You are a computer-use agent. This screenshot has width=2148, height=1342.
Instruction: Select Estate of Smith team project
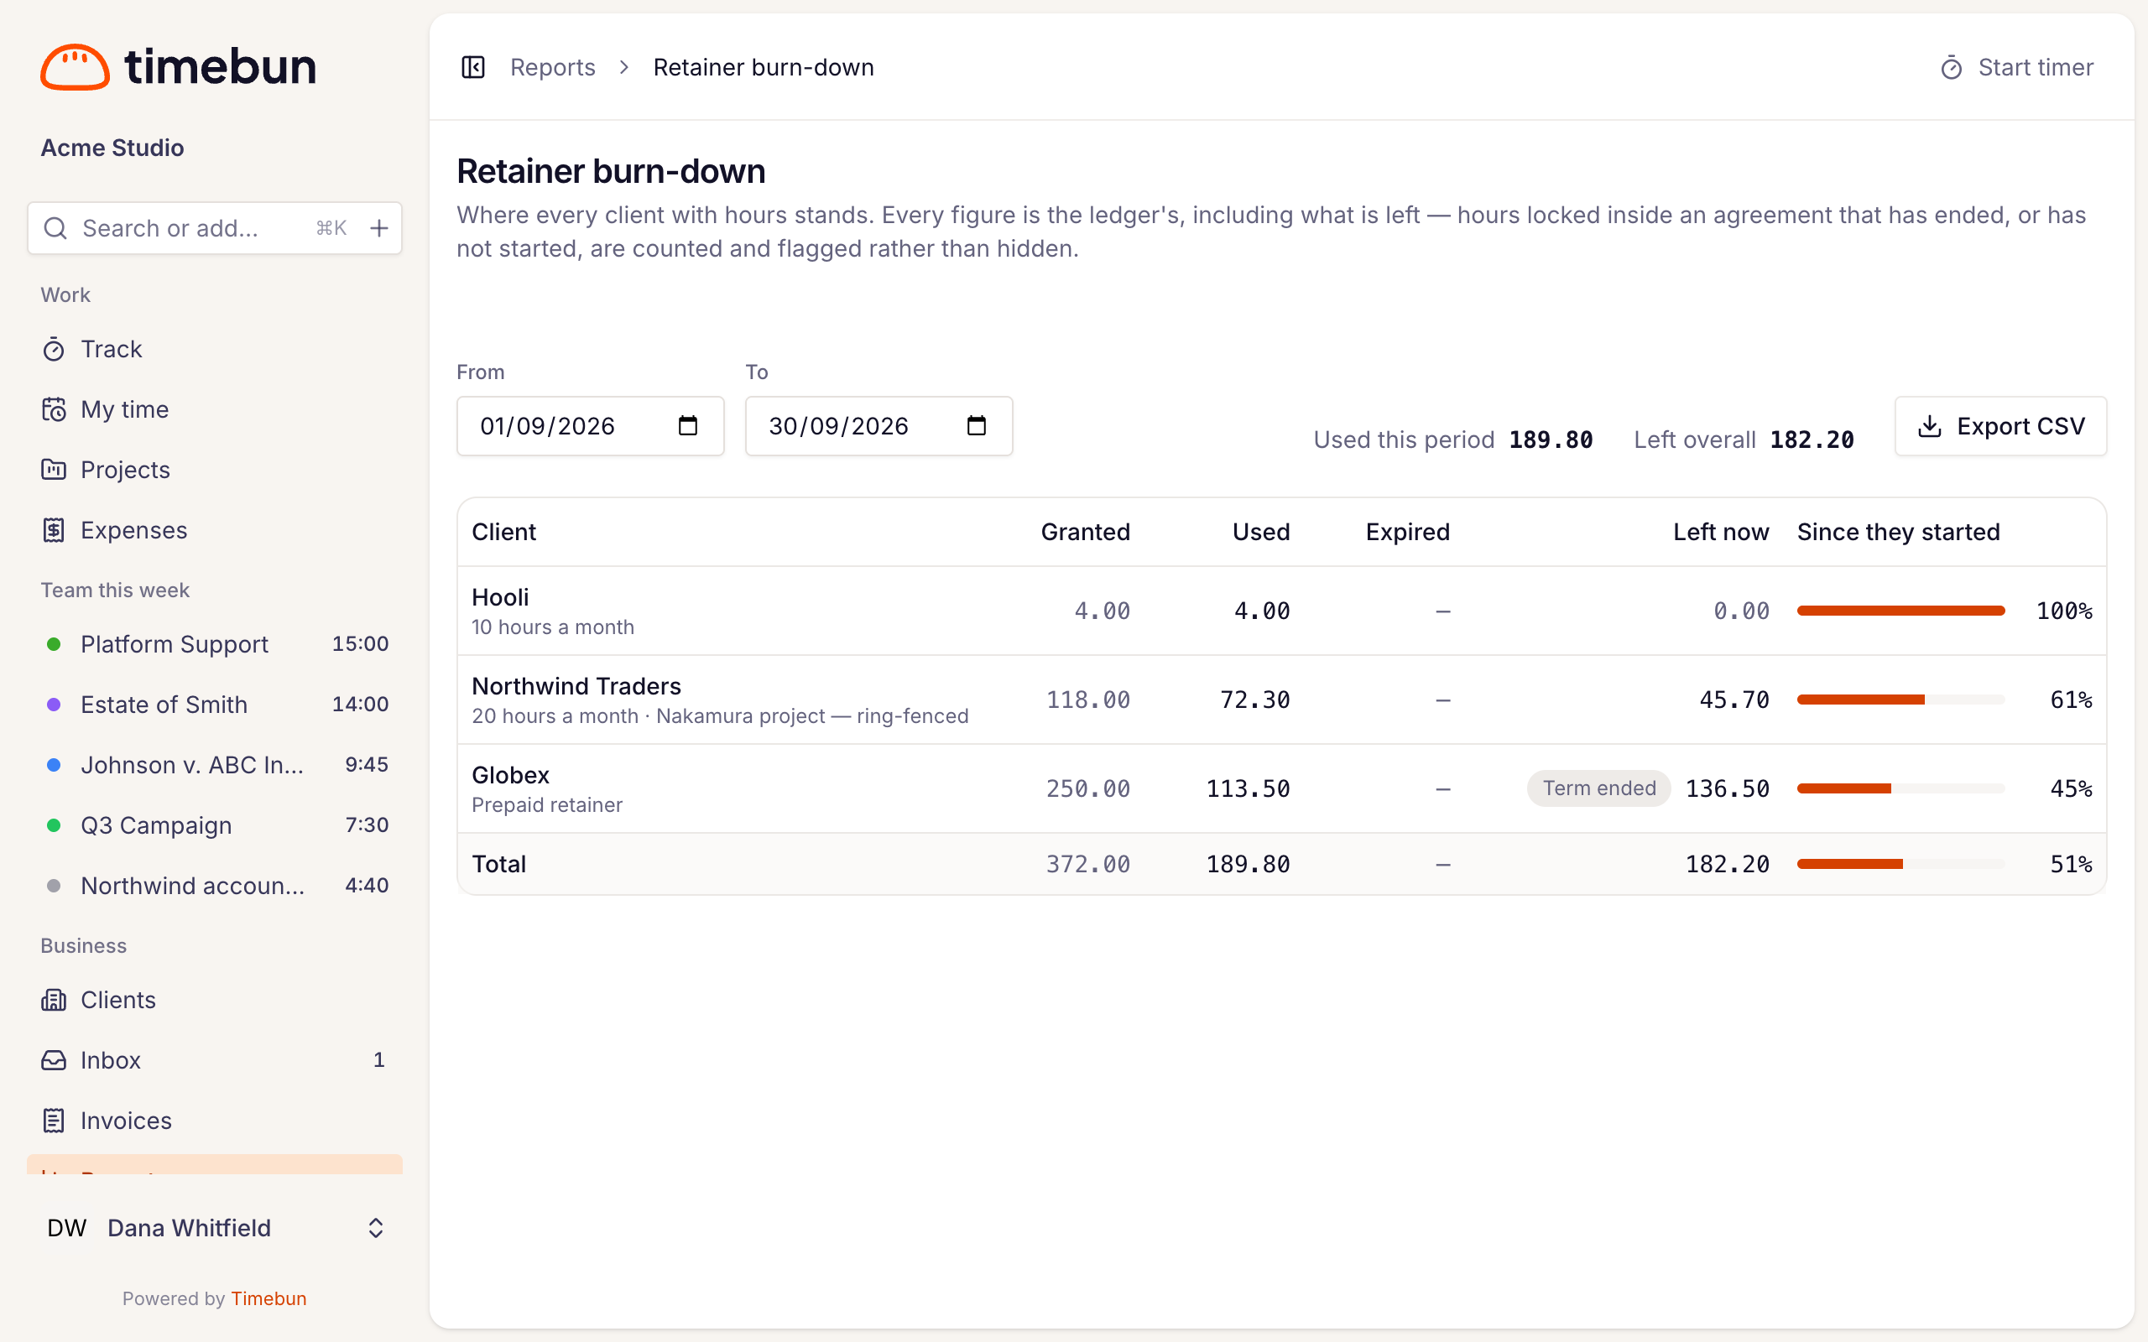click(214, 704)
